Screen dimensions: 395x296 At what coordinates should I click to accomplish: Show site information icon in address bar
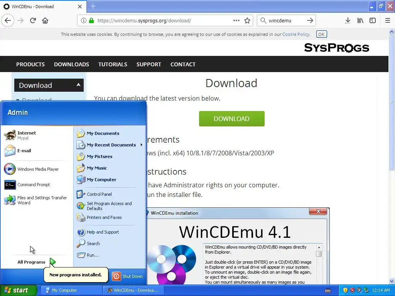(x=84, y=20)
